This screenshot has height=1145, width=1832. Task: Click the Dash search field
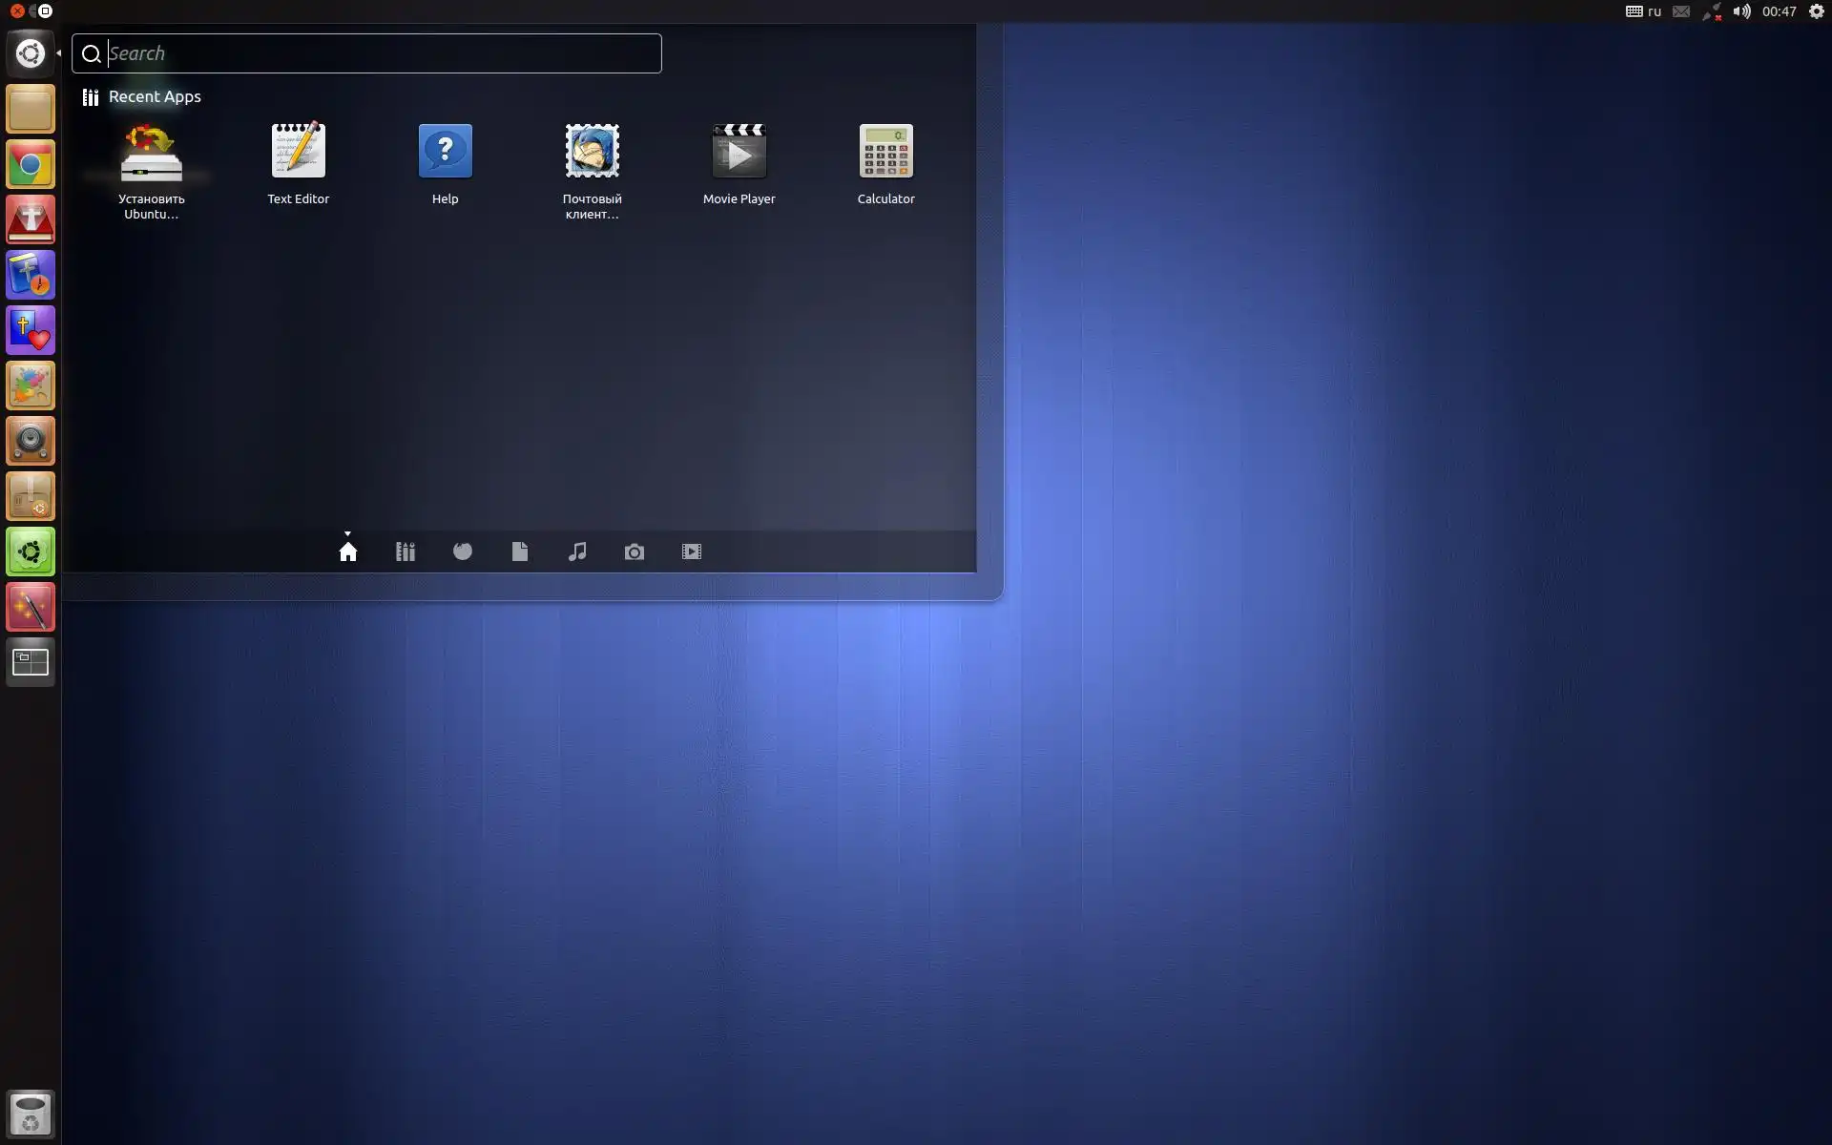point(382,53)
